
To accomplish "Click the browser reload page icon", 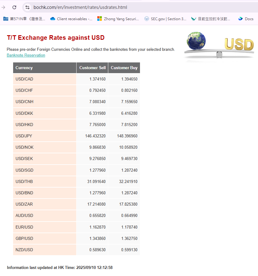I will [x=14, y=7].
